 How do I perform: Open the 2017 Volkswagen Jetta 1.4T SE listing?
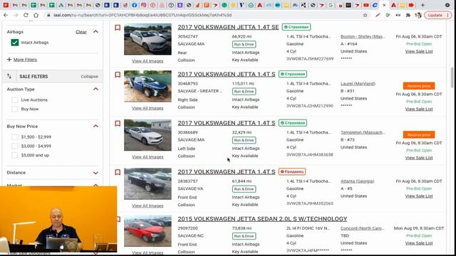[228, 27]
